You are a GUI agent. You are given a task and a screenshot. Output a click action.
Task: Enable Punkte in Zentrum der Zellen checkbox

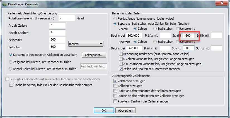point(115,101)
